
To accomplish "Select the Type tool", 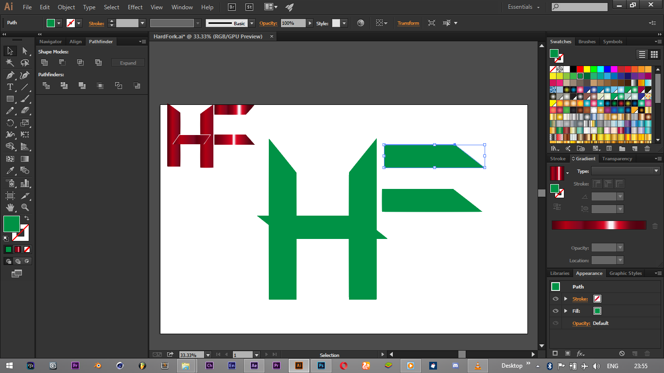I will pyautogui.click(x=10, y=87).
